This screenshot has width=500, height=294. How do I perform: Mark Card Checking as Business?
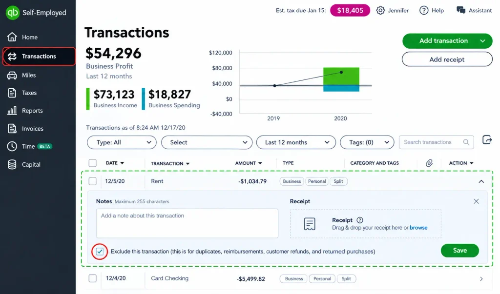(293, 279)
